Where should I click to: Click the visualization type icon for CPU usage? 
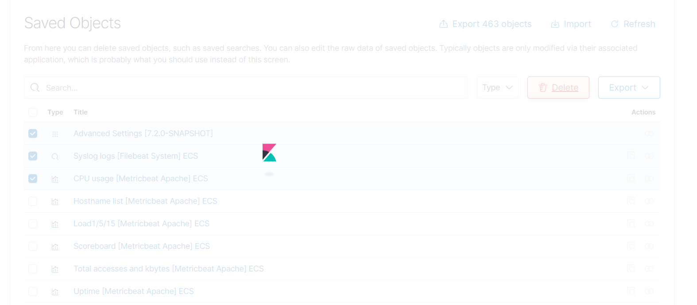[x=55, y=179]
